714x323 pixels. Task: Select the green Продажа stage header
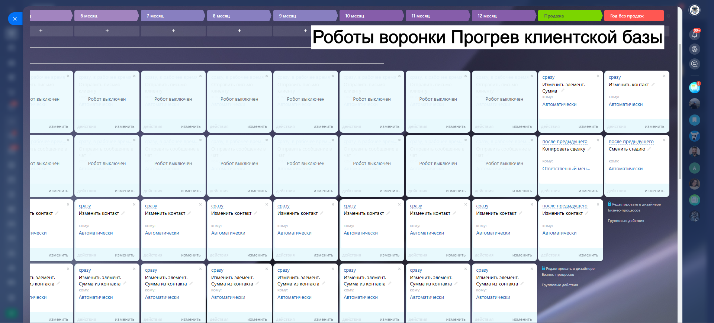(x=570, y=16)
